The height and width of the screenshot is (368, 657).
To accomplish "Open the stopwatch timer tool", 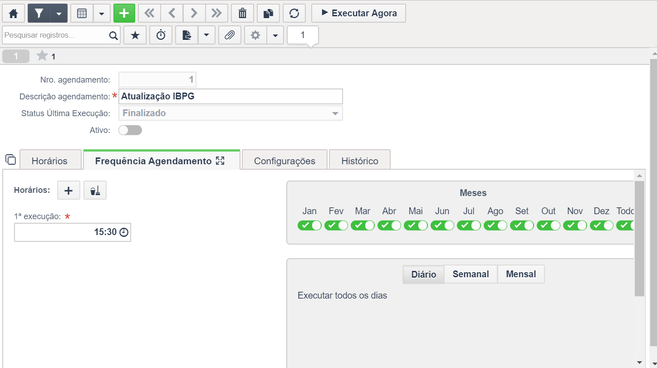I will 161,35.
